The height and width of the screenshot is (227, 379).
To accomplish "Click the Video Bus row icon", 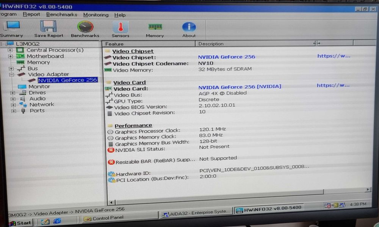I will pos(109,95).
